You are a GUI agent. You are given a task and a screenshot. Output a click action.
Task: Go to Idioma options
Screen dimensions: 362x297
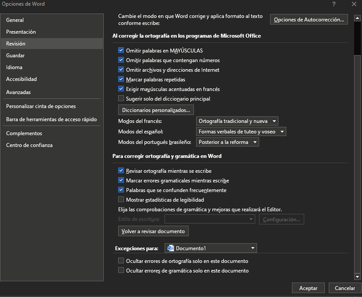click(x=52, y=67)
